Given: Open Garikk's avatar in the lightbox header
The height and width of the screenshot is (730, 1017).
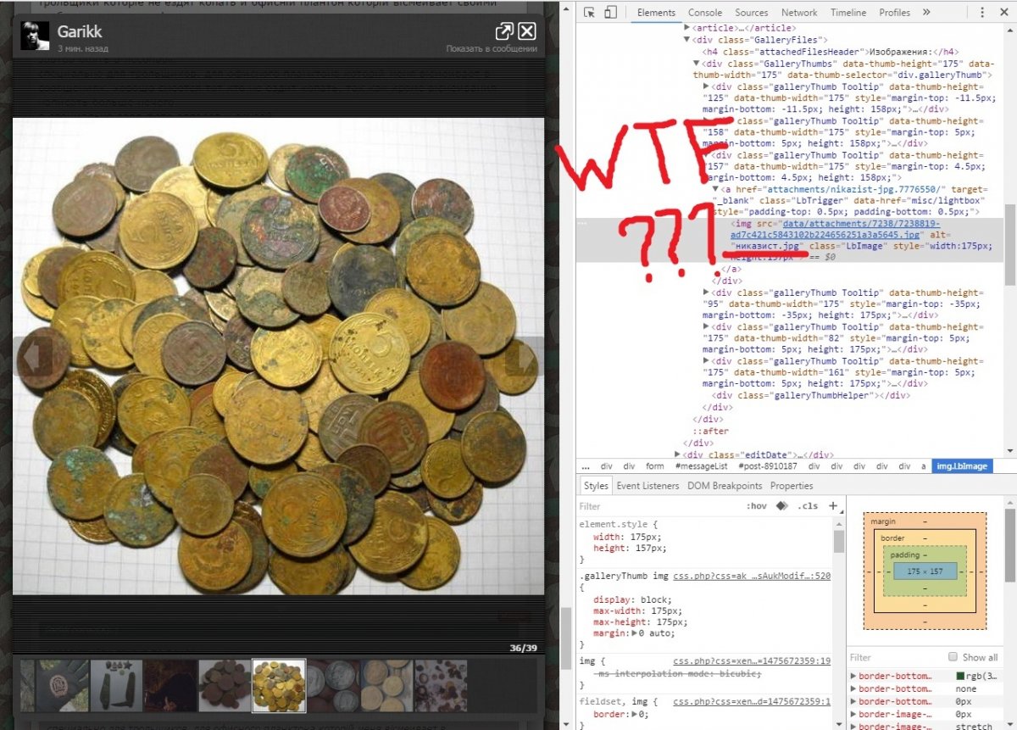Looking at the screenshot, I should [35, 35].
